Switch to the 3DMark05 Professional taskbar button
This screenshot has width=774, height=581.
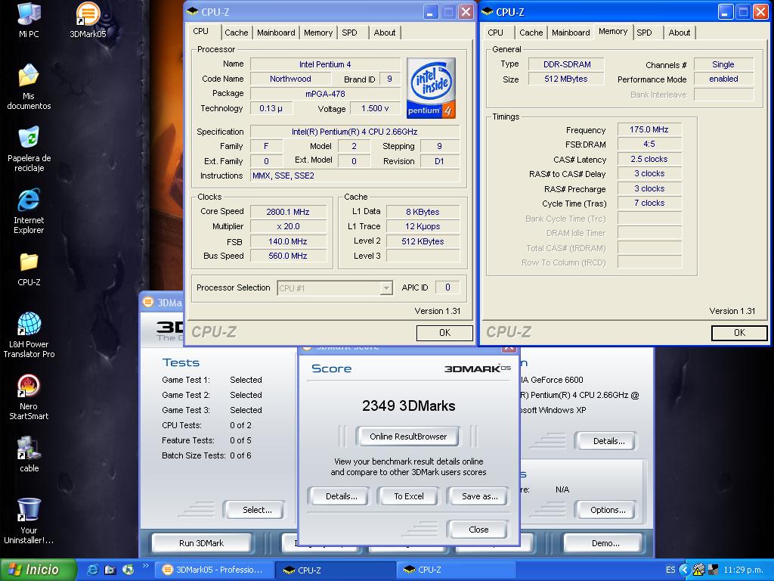tap(213, 570)
